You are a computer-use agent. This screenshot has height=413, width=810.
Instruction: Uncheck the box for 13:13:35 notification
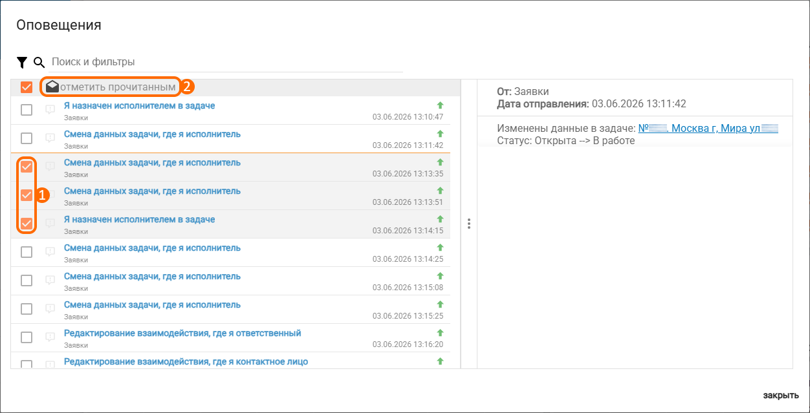[27, 167]
